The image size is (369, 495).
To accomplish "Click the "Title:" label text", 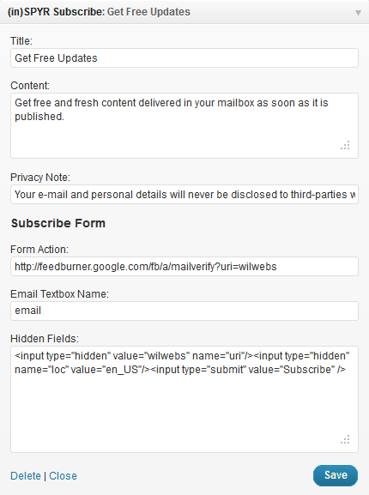I will [x=21, y=41].
